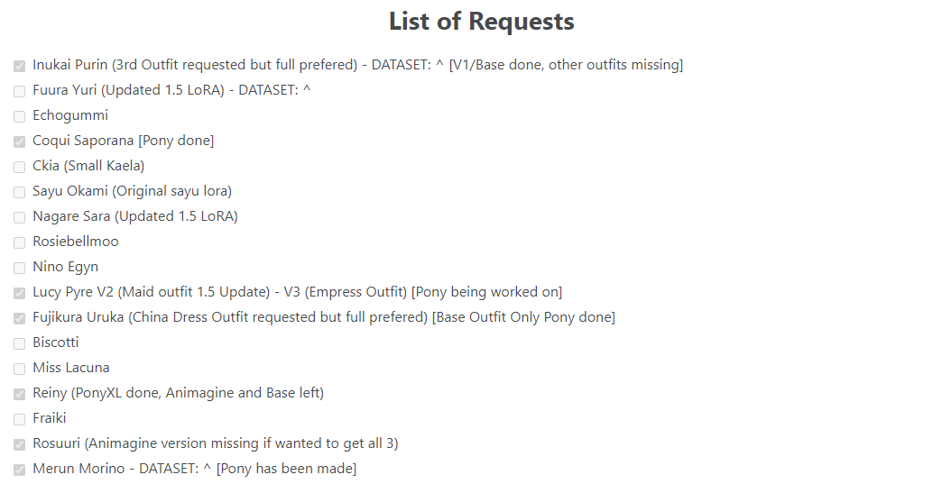Check the Nino Egyn checkbox

19,268
